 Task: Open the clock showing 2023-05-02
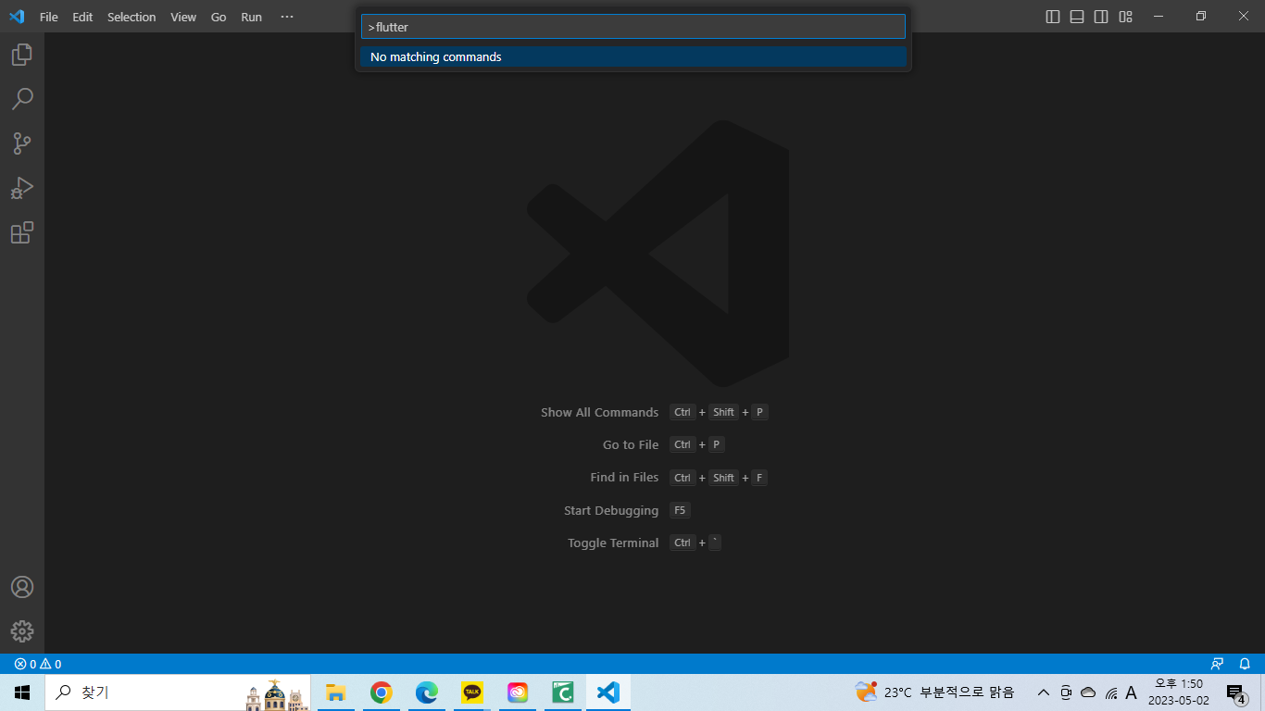pos(1179,692)
